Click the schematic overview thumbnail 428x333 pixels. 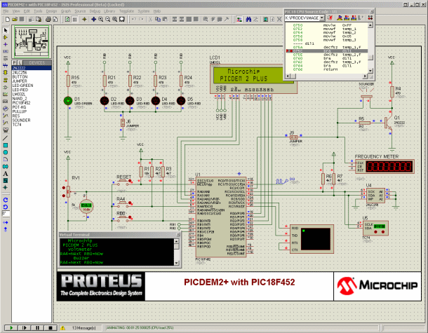[32, 41]
